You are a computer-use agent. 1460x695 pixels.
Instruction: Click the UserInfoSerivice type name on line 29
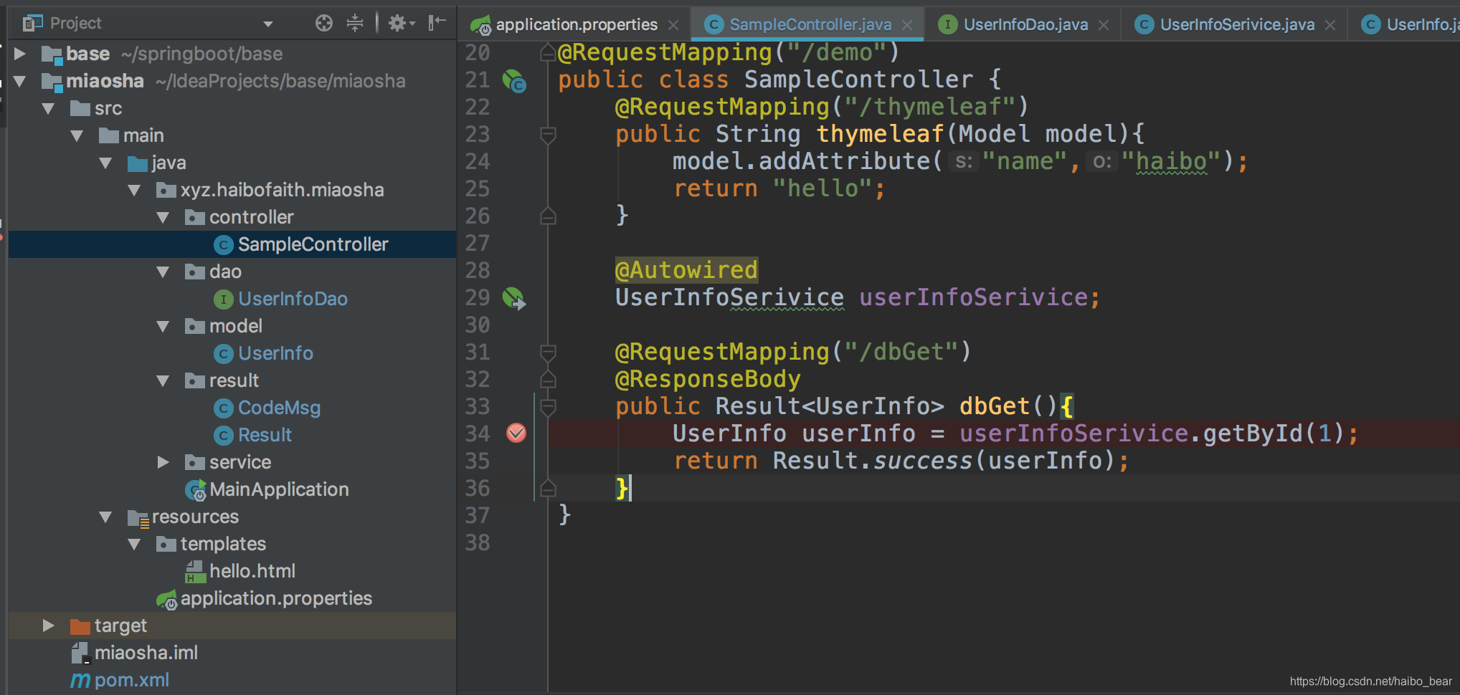click(729, 297)
